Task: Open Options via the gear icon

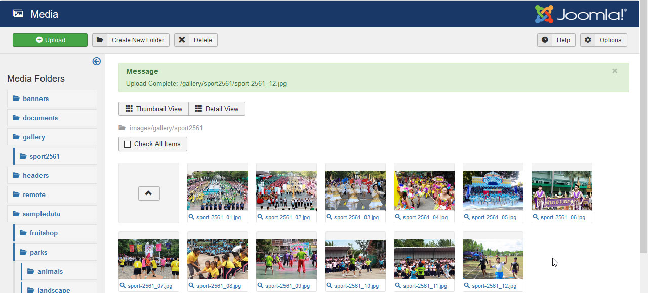Action: [588, 40]
